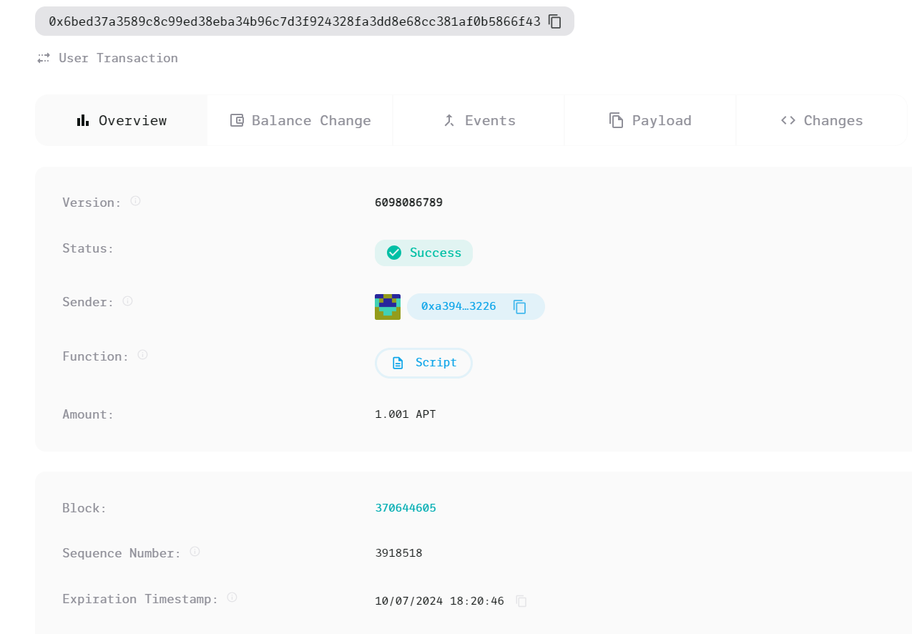Viewport: 912px width, 634px height.
Task: Click the Sender info icon
Action: tap(127, 301)
